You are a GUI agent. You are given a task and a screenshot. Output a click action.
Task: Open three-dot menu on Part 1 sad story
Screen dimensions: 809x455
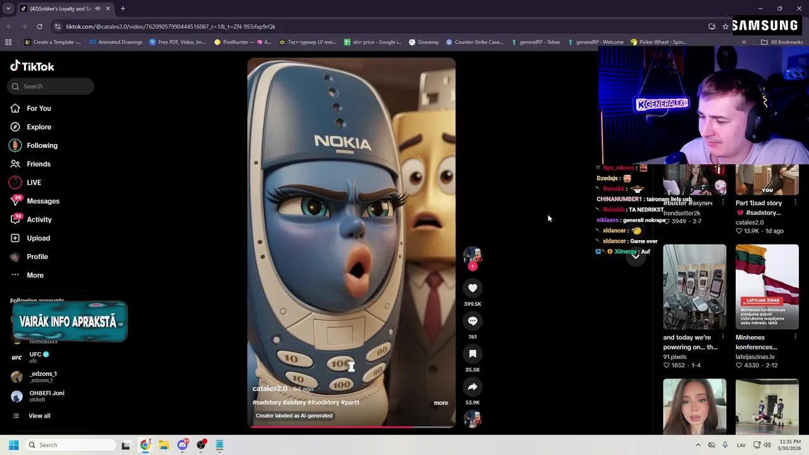pos(794,202)
